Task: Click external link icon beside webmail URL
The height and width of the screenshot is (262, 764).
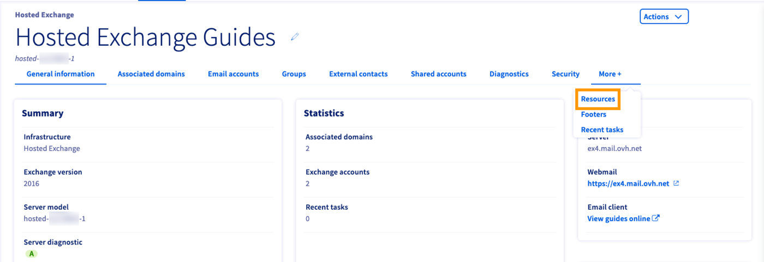Action: tap(676, 184)
